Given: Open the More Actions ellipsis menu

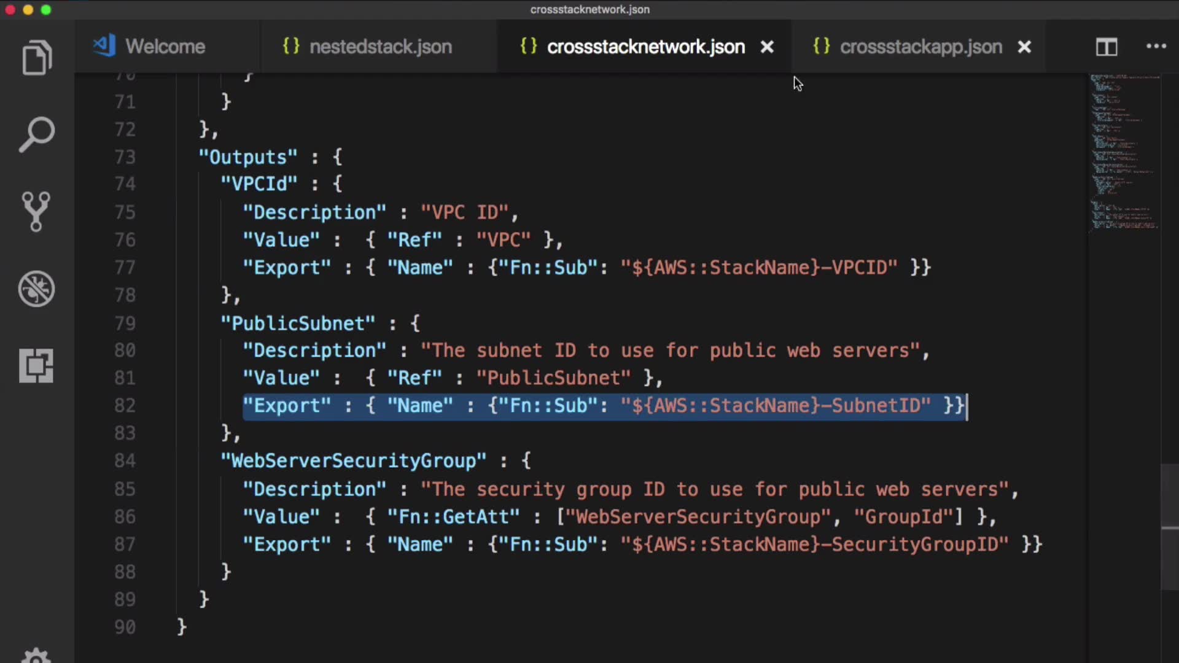Looking at the screenshot, I should 1156,47.
